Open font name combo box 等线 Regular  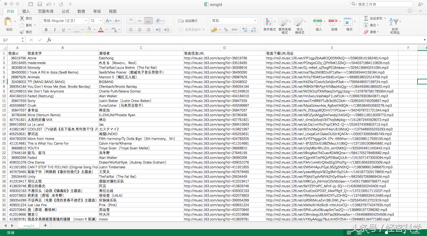pos(65,21)
